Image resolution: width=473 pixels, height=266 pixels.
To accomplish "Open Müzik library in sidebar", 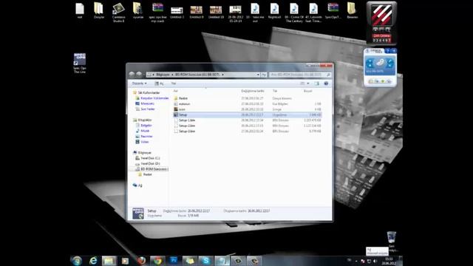I will coord(143,131).
